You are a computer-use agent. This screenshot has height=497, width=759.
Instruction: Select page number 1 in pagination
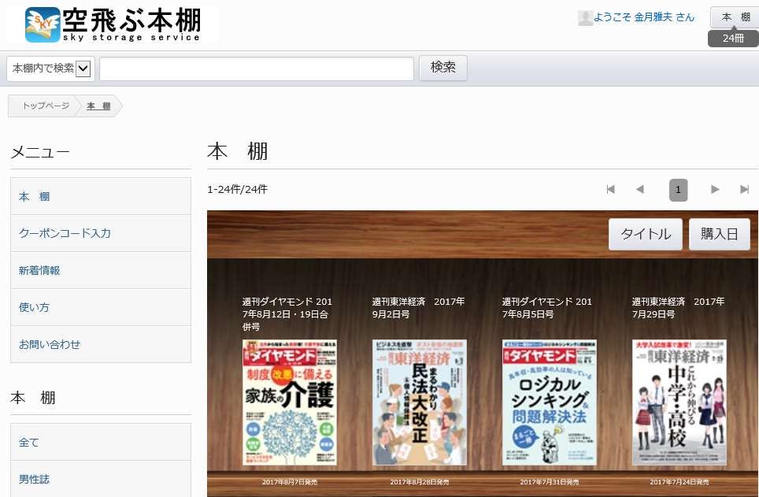point(678,190)
